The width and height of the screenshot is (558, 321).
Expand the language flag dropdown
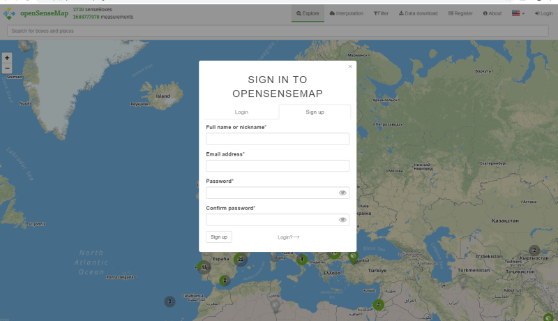coord(518,13)
